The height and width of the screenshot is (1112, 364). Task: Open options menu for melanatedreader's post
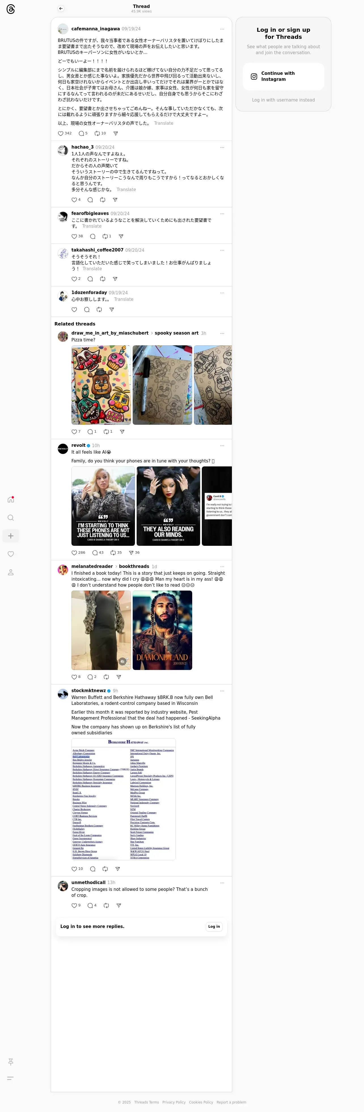(x=222, y=566)
